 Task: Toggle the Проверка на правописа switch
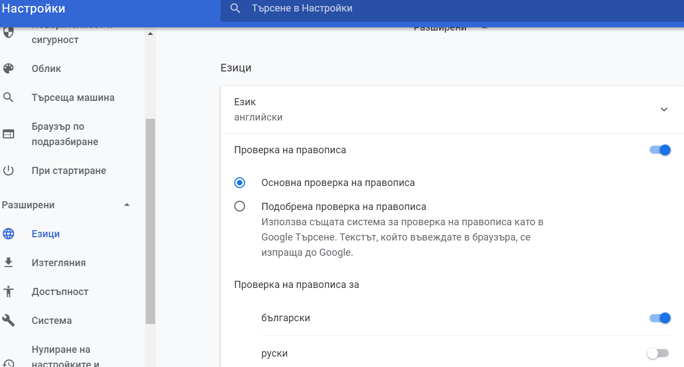pos(659,150)
